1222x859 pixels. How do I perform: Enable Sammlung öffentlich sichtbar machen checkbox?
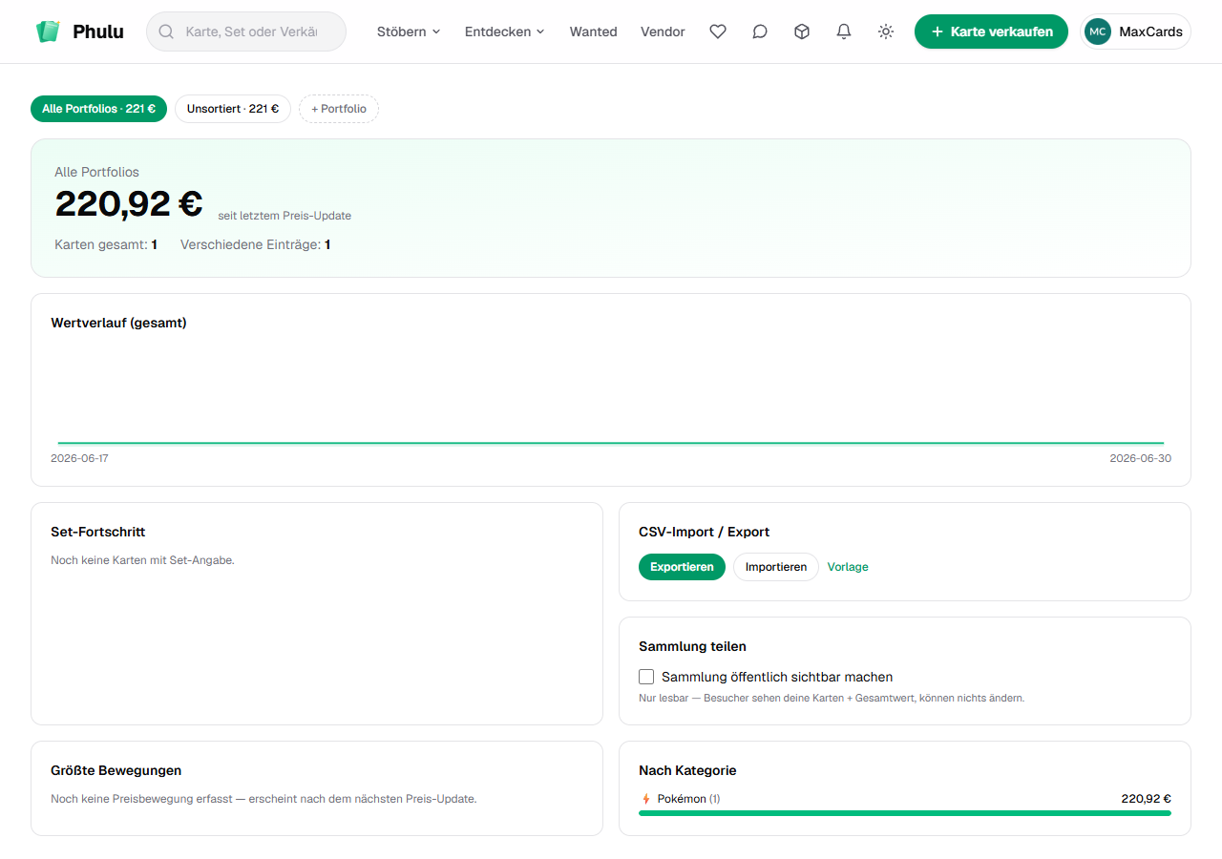[x=646, y=677]
